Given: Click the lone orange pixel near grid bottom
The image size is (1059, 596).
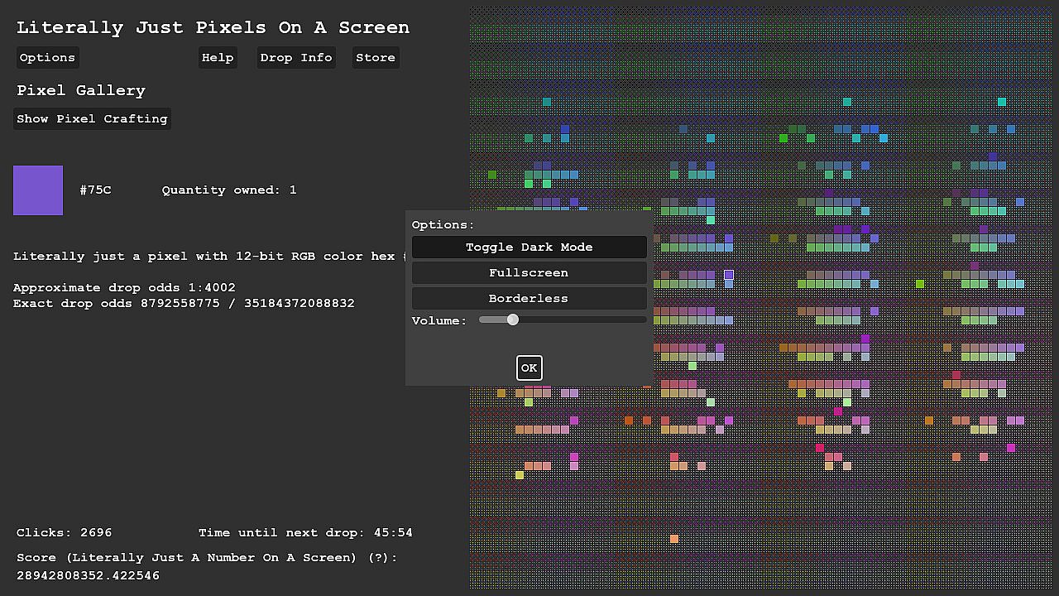Looking at the screenshot, I should (x=674, y=539).
